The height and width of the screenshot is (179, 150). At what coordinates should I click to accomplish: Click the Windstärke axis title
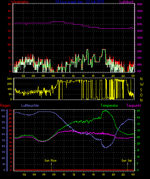point(20,2)
